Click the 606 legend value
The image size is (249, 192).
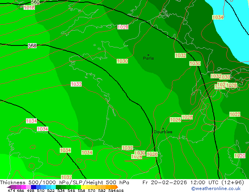click(120, 190)
